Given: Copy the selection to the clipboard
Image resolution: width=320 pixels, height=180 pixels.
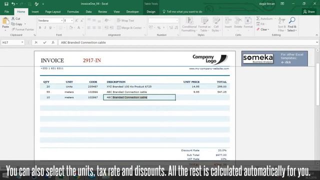Looking at the screenshot, I should click(x=16, y=24).
